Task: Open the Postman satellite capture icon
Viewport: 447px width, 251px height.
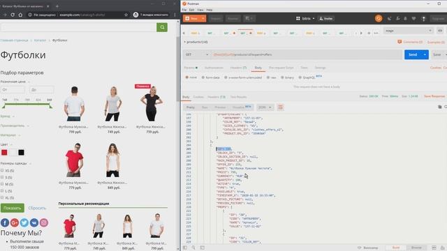Action: [389, 19]
